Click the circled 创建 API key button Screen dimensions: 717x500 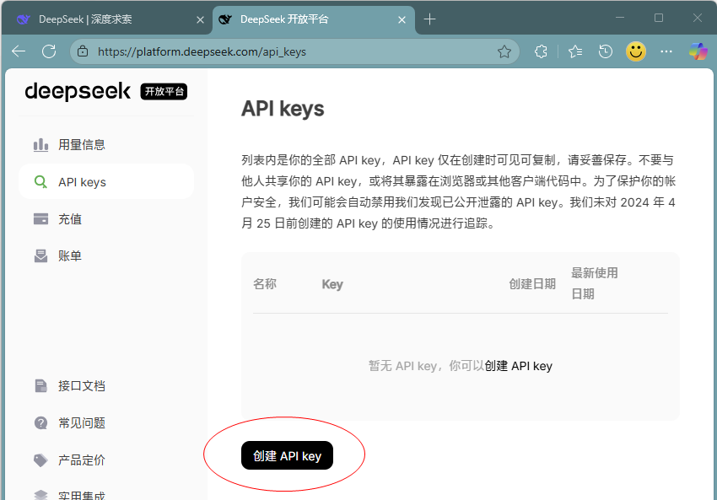tap(286, 454)
